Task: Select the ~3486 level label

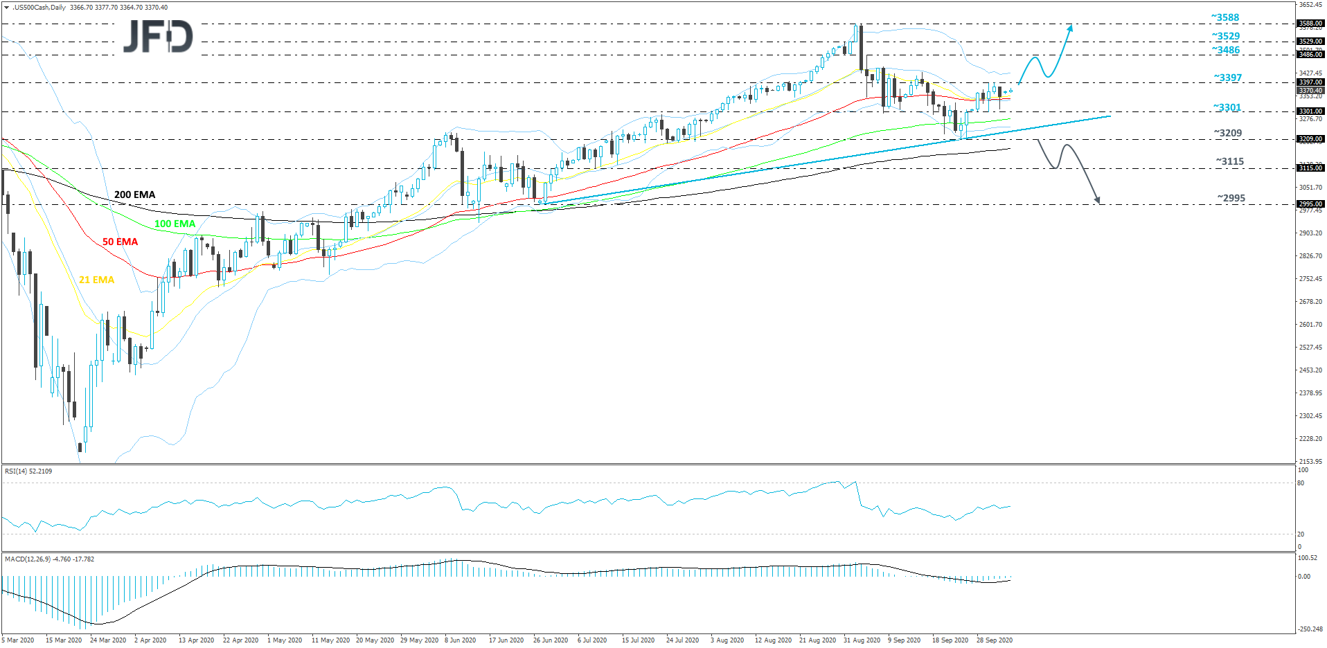Action: pyautogui.click(x=1226, y=51)
